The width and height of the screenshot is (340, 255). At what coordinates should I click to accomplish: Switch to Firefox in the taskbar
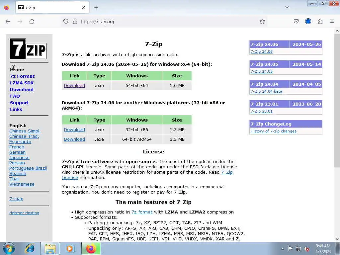click(x=91, y=248)
